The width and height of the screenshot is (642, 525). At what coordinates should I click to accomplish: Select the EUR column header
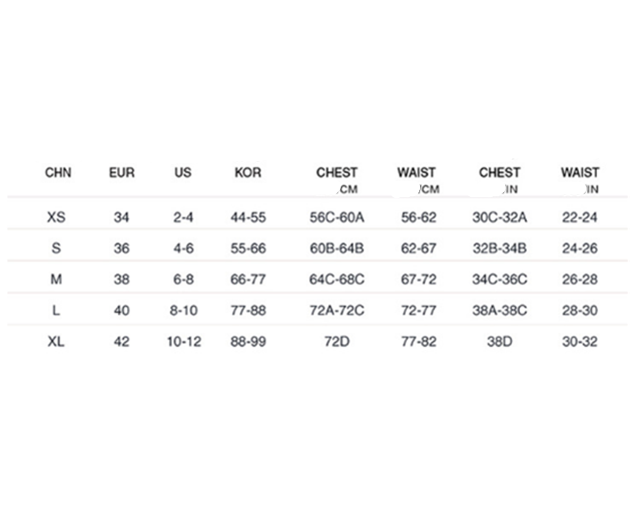pyautogui.click(x=122, y=173)
